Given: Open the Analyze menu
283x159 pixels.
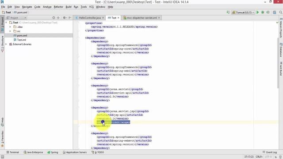Looking at the screenshot, I should [x=47, y=7].
